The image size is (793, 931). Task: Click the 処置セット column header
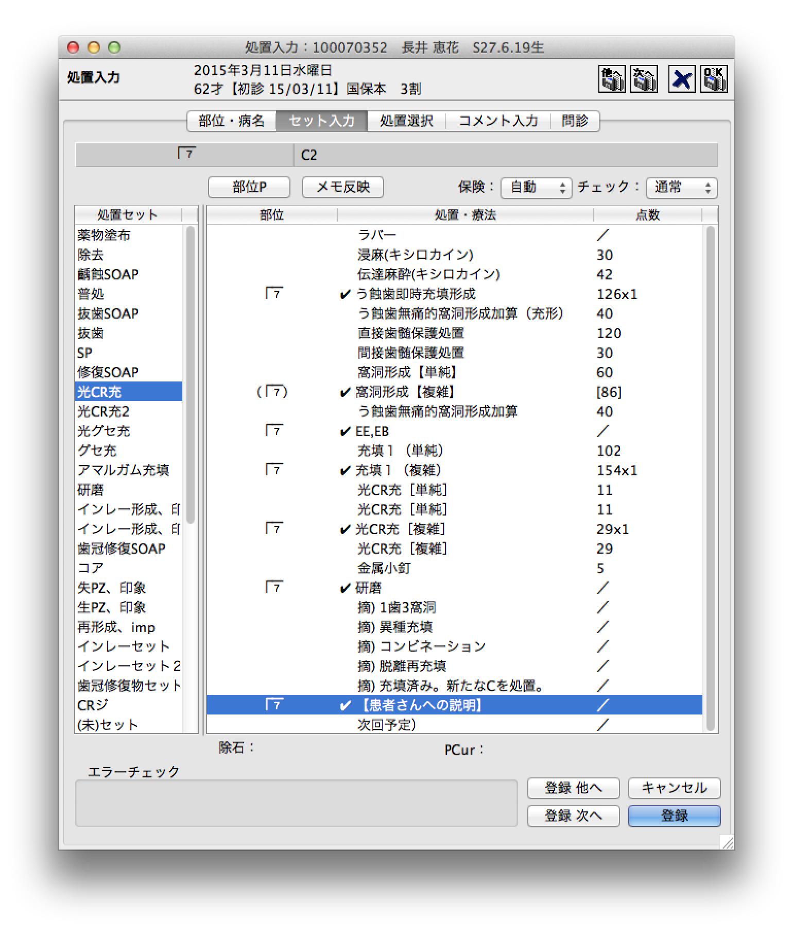(128, 215)
